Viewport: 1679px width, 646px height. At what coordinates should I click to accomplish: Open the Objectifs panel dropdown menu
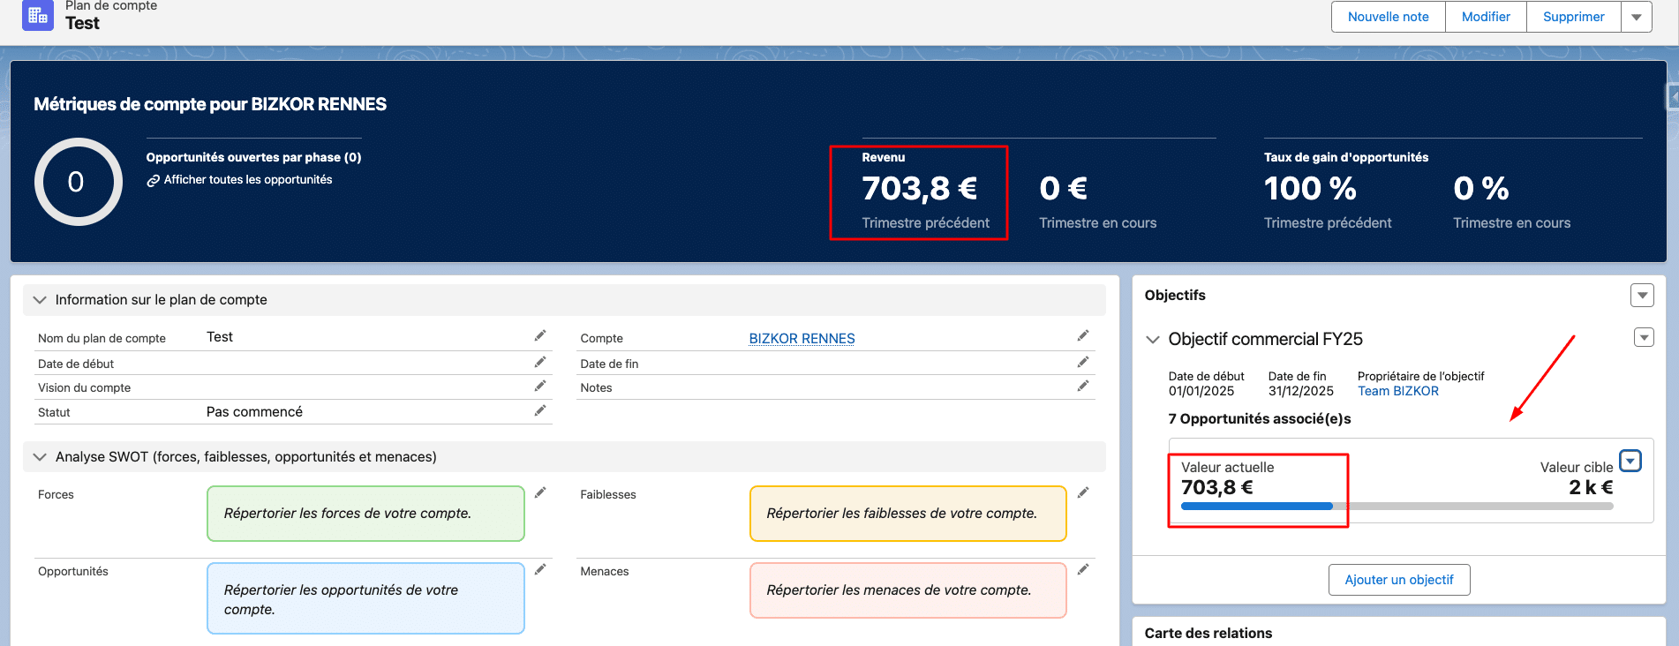[x=1642, y=296]
